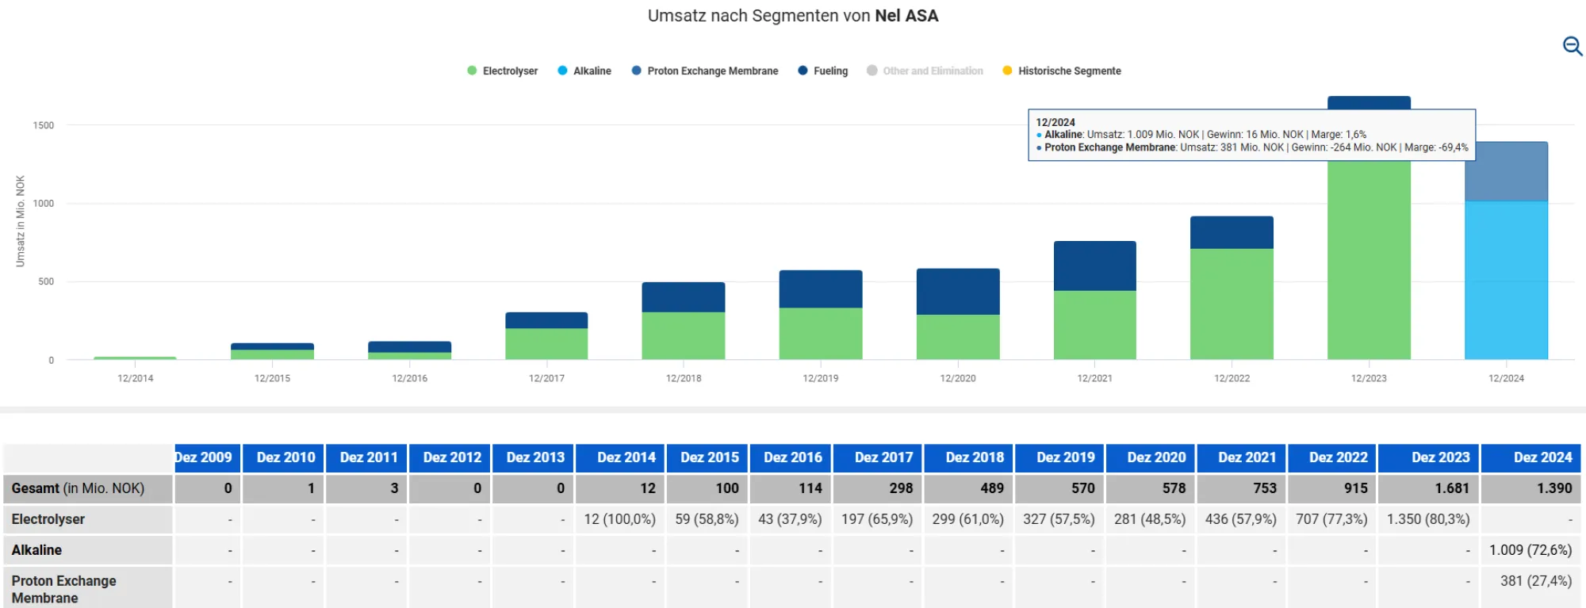1586x608 pixels.
Task: Enable the Other and Elimination legend series
Action: 925,71
